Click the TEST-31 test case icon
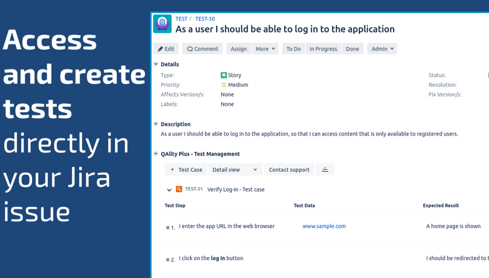 click(179, 189)
